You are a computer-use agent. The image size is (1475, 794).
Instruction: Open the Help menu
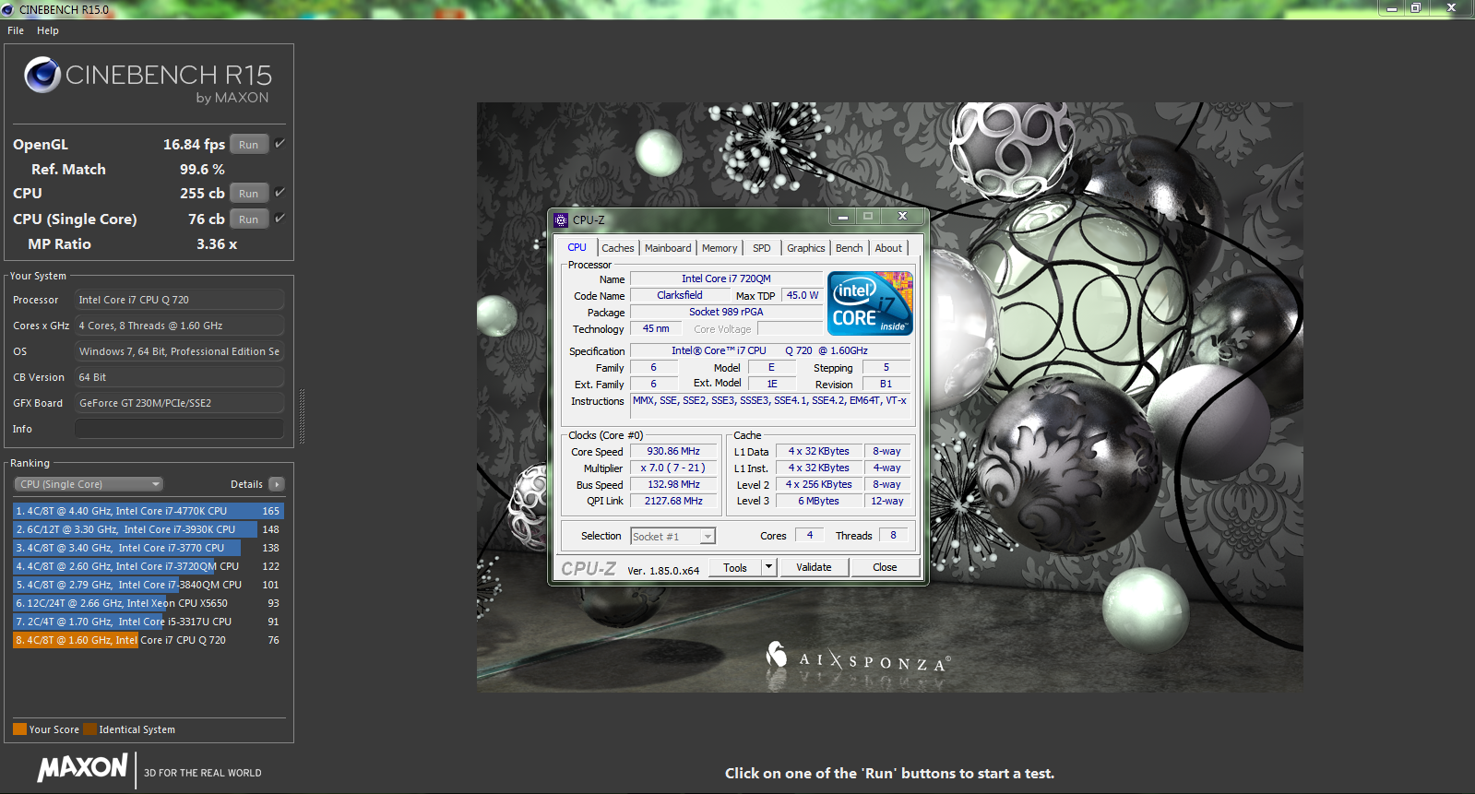coord(48,30)
